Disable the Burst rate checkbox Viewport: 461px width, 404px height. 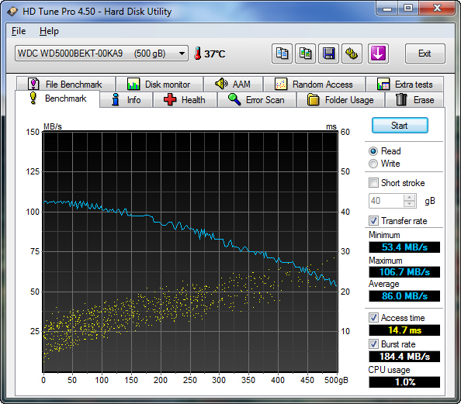(373, 344)
